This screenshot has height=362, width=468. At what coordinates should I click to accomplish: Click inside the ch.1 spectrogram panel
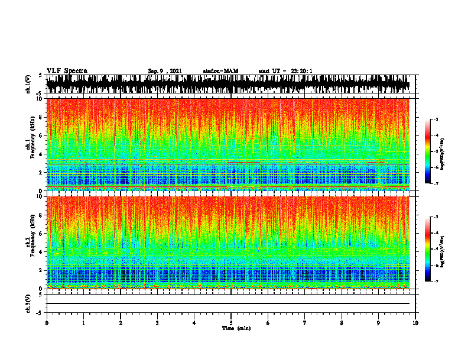228,144
